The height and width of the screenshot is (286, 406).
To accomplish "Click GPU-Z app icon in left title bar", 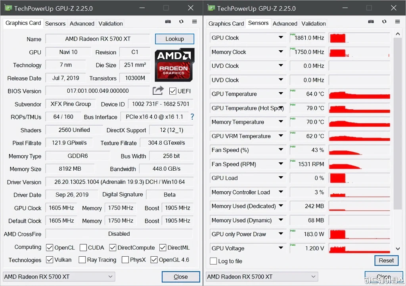I will point(8,8).
